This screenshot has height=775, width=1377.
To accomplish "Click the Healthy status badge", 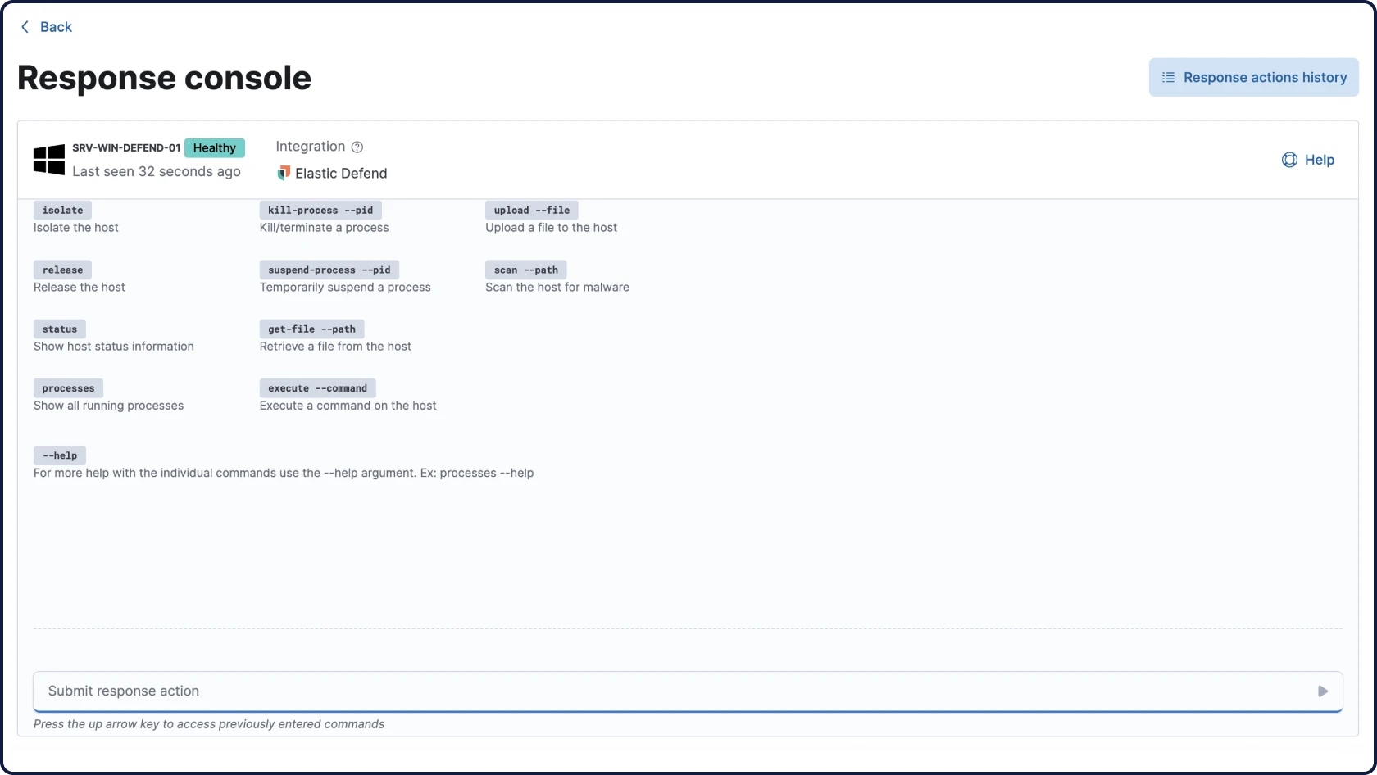I will point(215,148).
